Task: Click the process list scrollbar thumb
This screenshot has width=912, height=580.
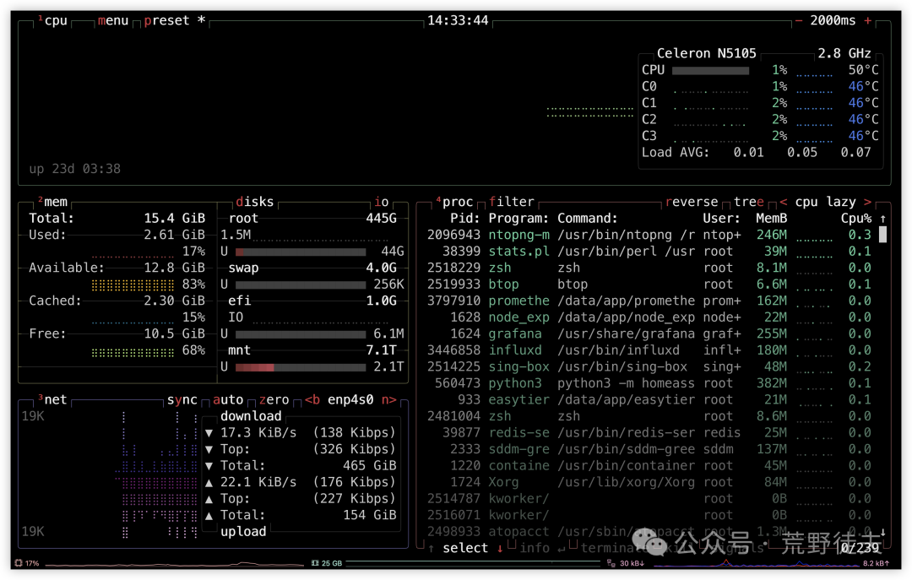Action: 883,235
